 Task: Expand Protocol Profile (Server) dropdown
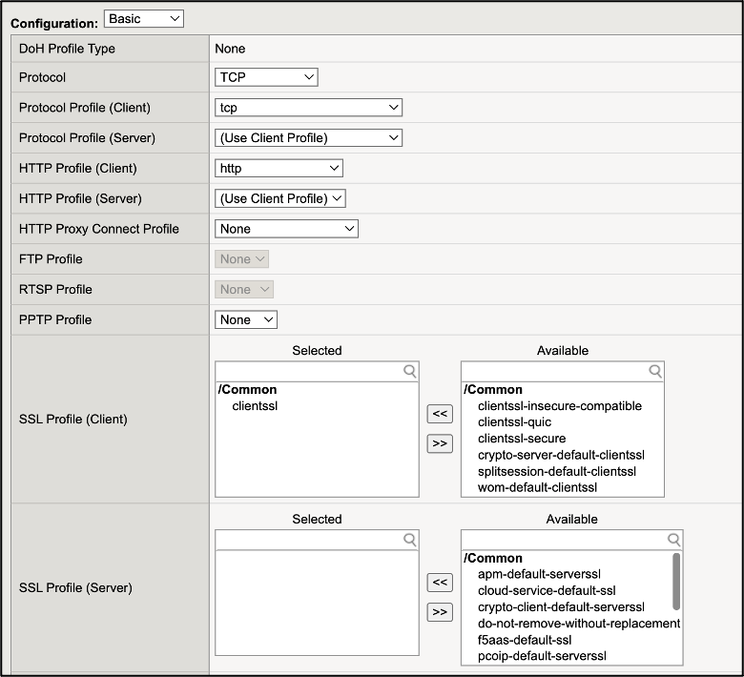[308, 138]
